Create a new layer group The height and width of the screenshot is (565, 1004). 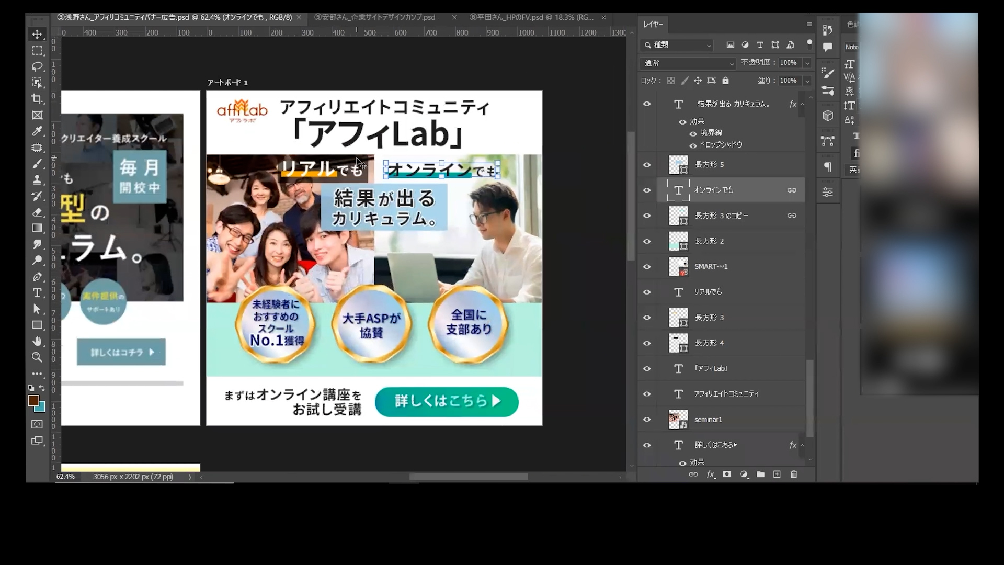tap(761, 474)
